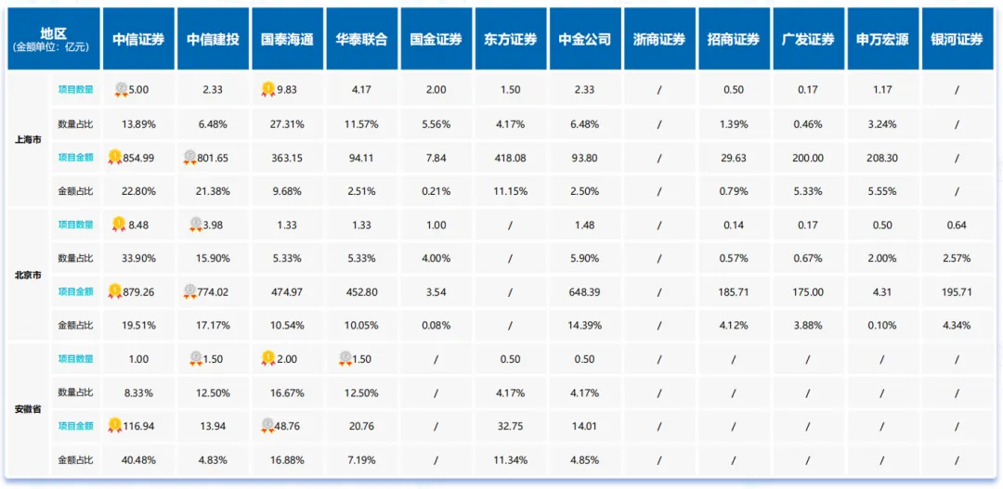Click the gold medal beside 879.26
This screenshot has height=489, width=1003.
[114, 291]
